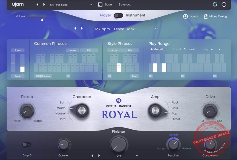Toggle the Player/Instrument switch
Image resolution: width=237 pixels, height=160 pixels.
(x=118, y=15)
